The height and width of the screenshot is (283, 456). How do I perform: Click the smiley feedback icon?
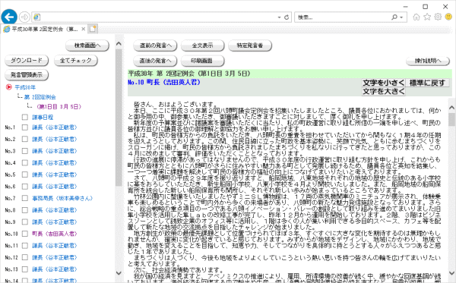click(448, 17)
